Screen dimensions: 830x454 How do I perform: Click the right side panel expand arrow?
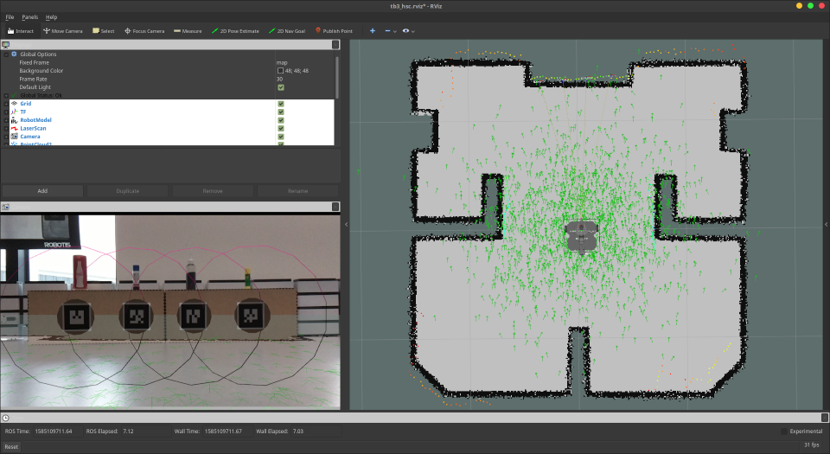(x=826, y=224)
